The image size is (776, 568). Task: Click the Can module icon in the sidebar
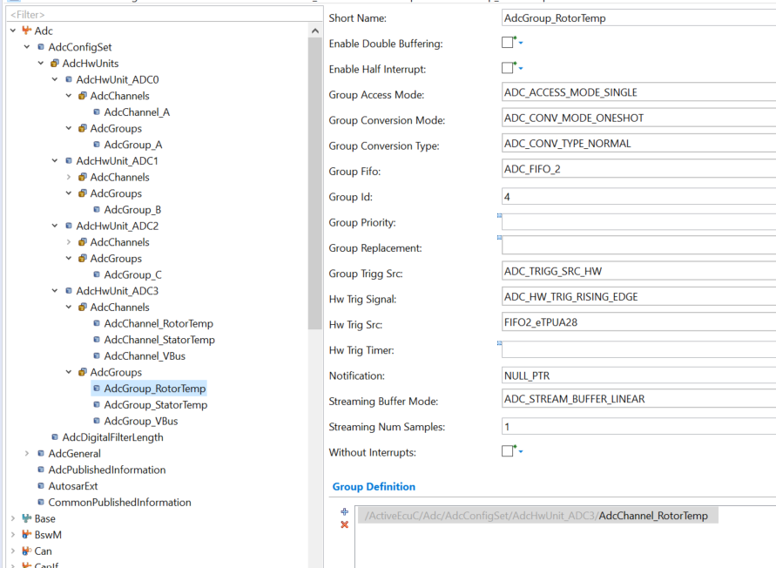pos(26,551)
